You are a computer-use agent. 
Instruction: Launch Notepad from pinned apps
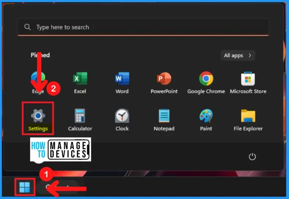click(x=164, y=119)
